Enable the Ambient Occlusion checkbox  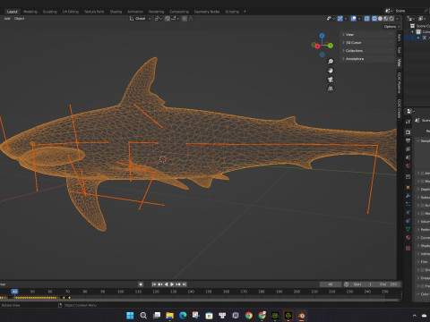click(422, 174)
